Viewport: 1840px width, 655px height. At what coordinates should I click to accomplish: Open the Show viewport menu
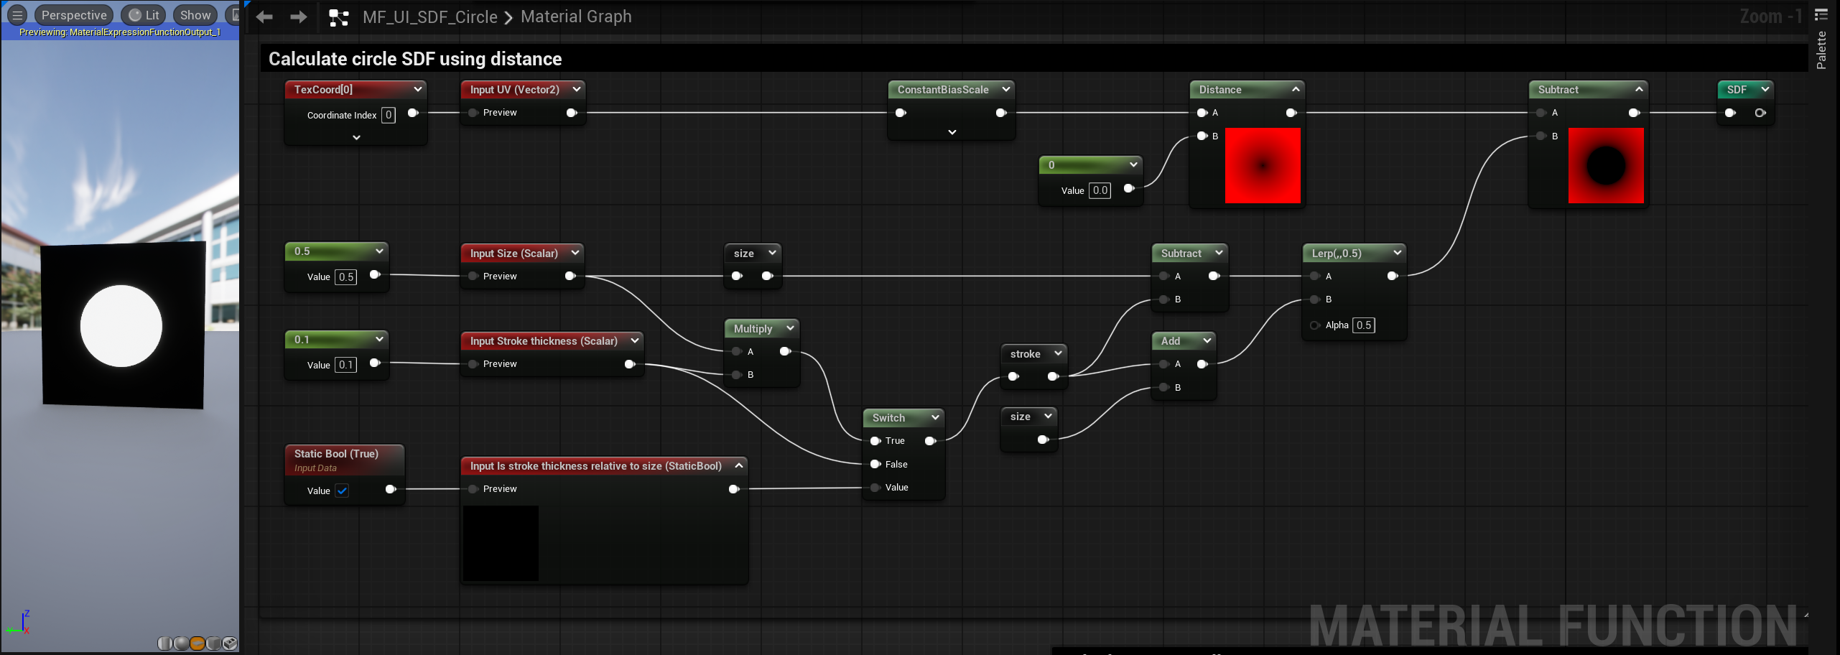coord(195,15)
